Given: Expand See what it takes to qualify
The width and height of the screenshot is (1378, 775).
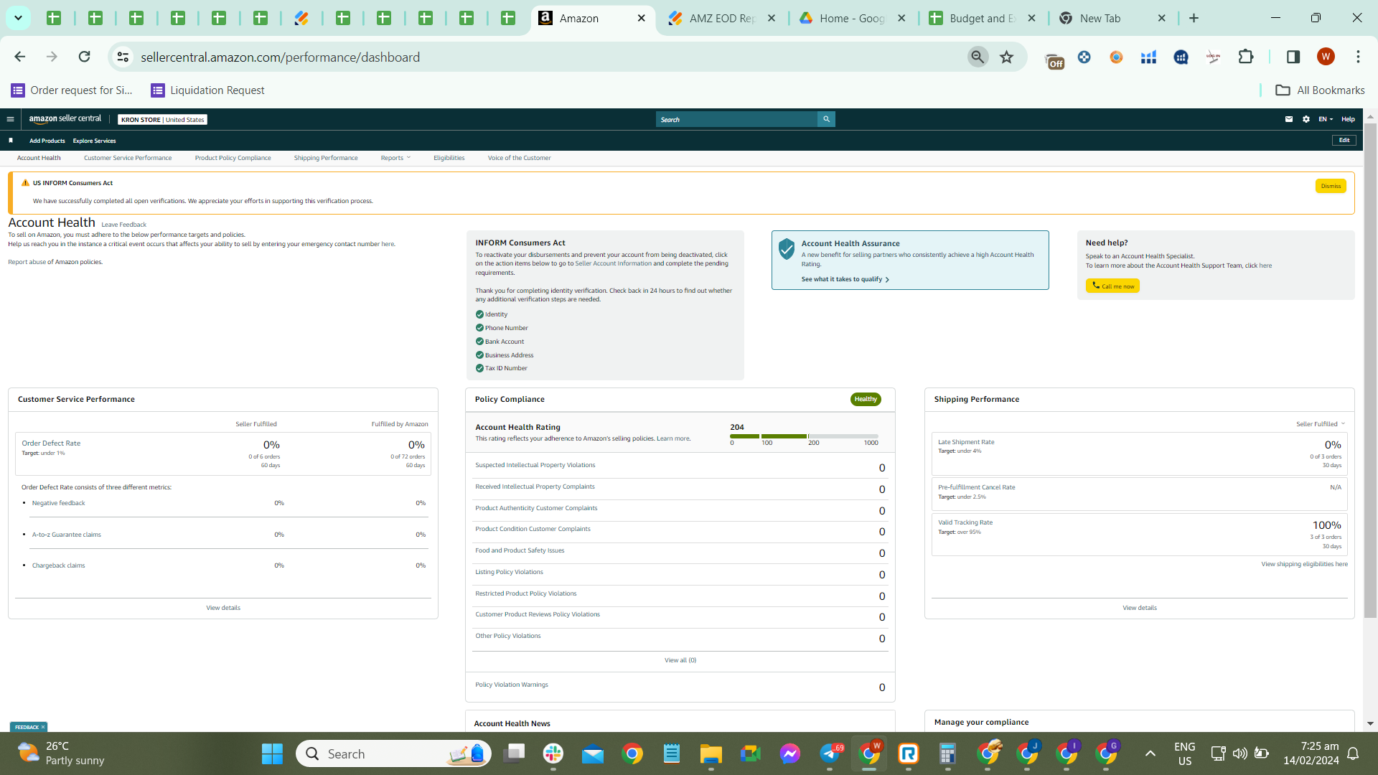Looking at the screenshot, I should pyautogui.click(x=845, y=279).
